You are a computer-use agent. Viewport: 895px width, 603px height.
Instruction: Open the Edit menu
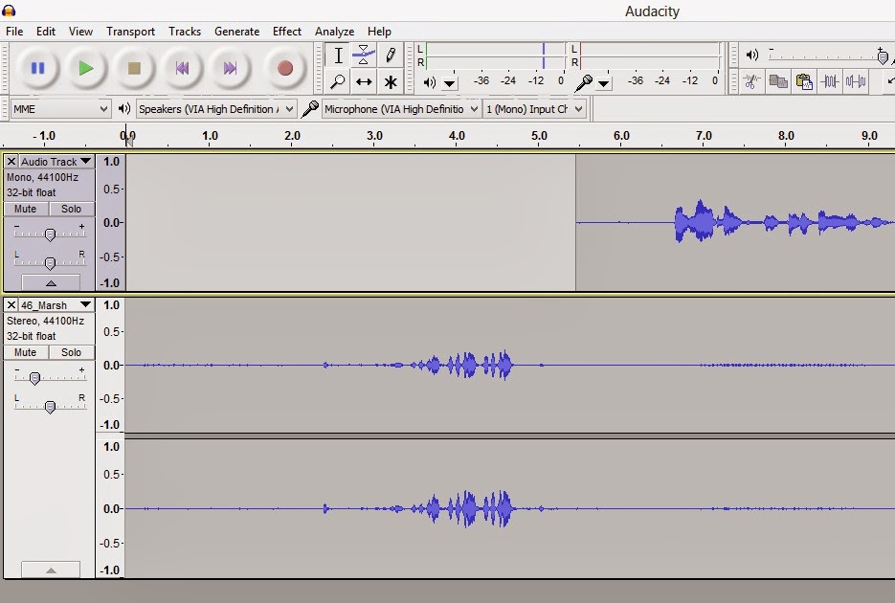tap(46, 32)
